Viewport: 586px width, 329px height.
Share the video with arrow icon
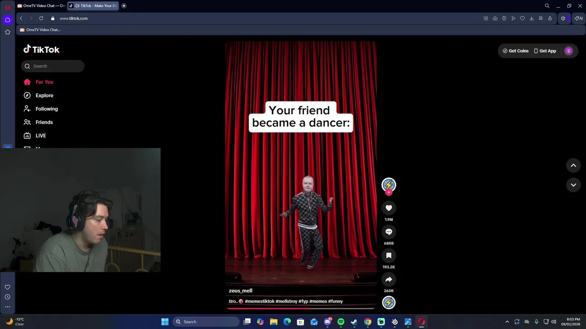tap(389, 279)
